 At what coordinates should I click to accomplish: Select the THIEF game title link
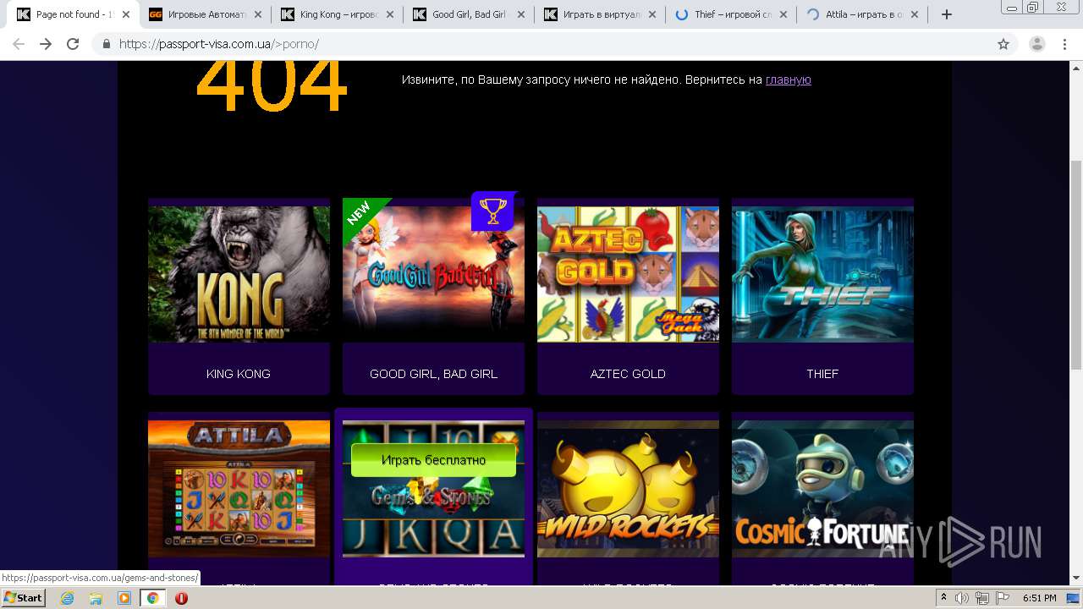[x=822, y=374]
